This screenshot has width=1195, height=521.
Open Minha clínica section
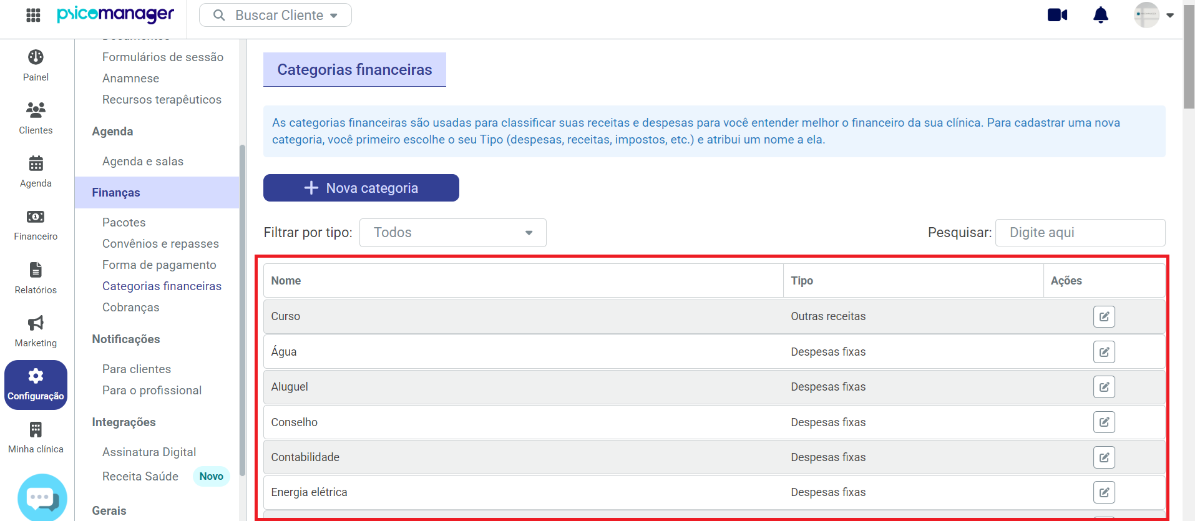coord(36,437)
